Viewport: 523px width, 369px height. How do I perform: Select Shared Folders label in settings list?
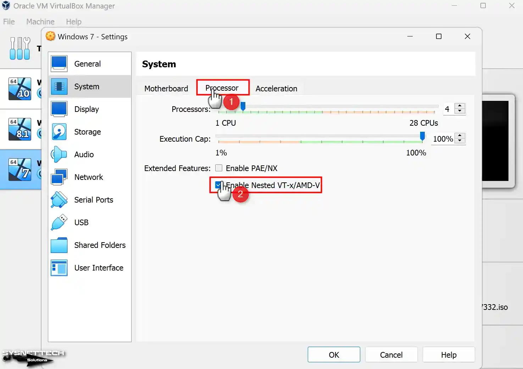point(100,245)
